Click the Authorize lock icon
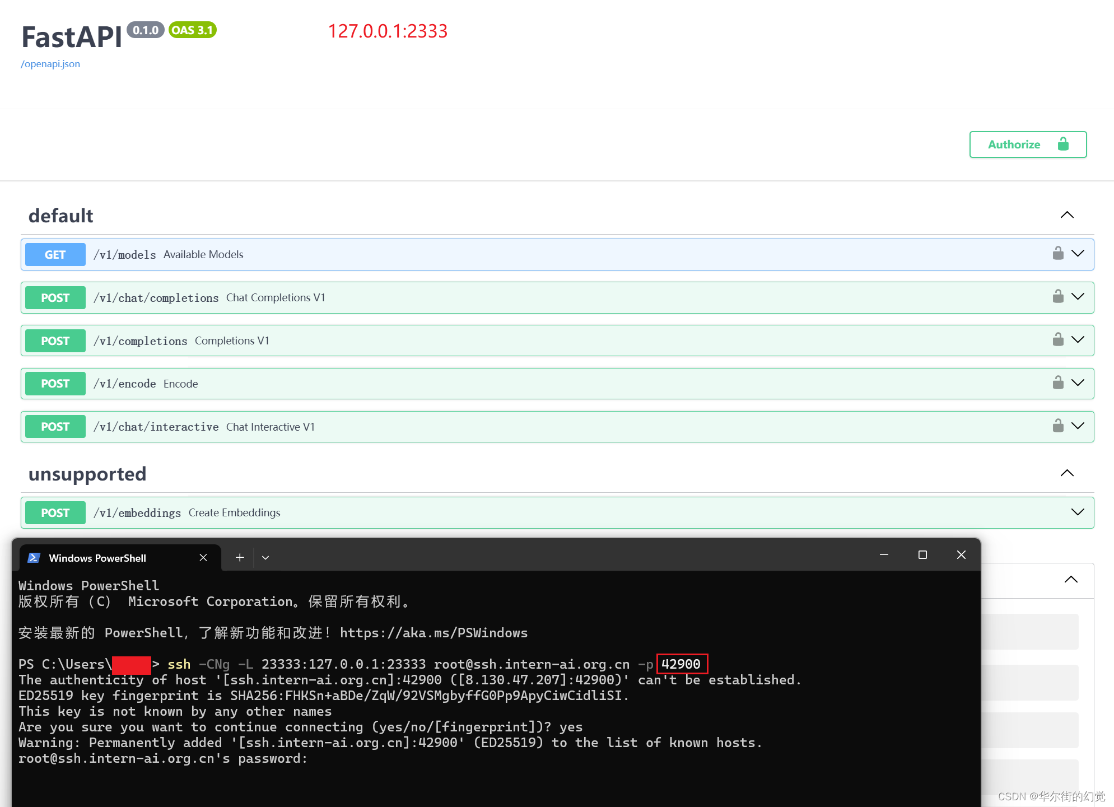 point(1063,143)
